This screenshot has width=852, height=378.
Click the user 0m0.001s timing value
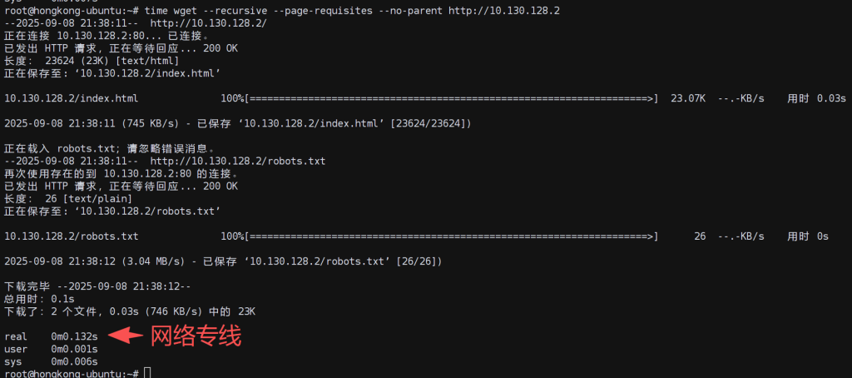click(74, 349)
